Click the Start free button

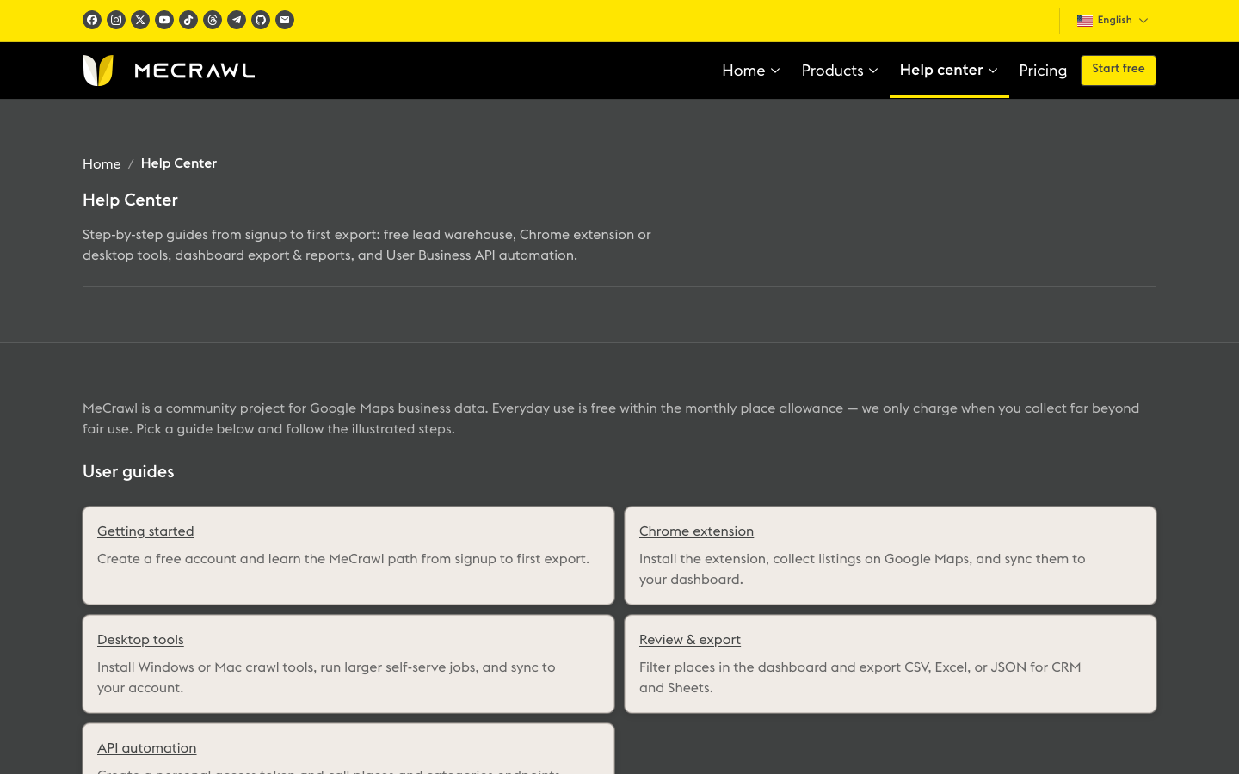pyautogui.click(x=1119, y=70)
